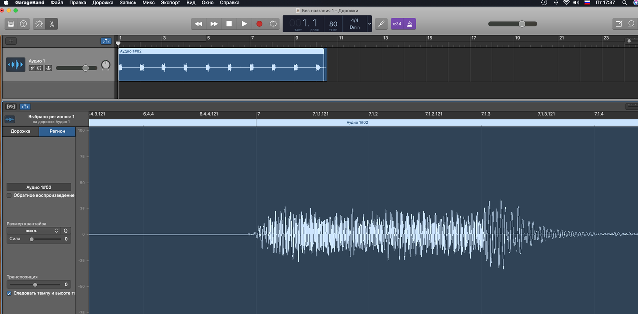Toggle the Flex button in the editor
The height and width of the screenshot is (314, 638).
[11, 106]
